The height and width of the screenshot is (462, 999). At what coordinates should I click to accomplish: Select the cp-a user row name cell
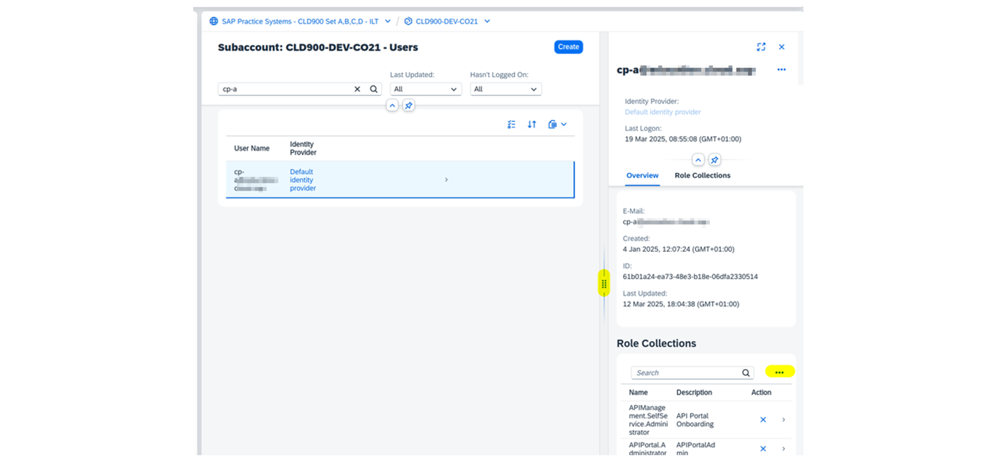click(x=256, y=180)
